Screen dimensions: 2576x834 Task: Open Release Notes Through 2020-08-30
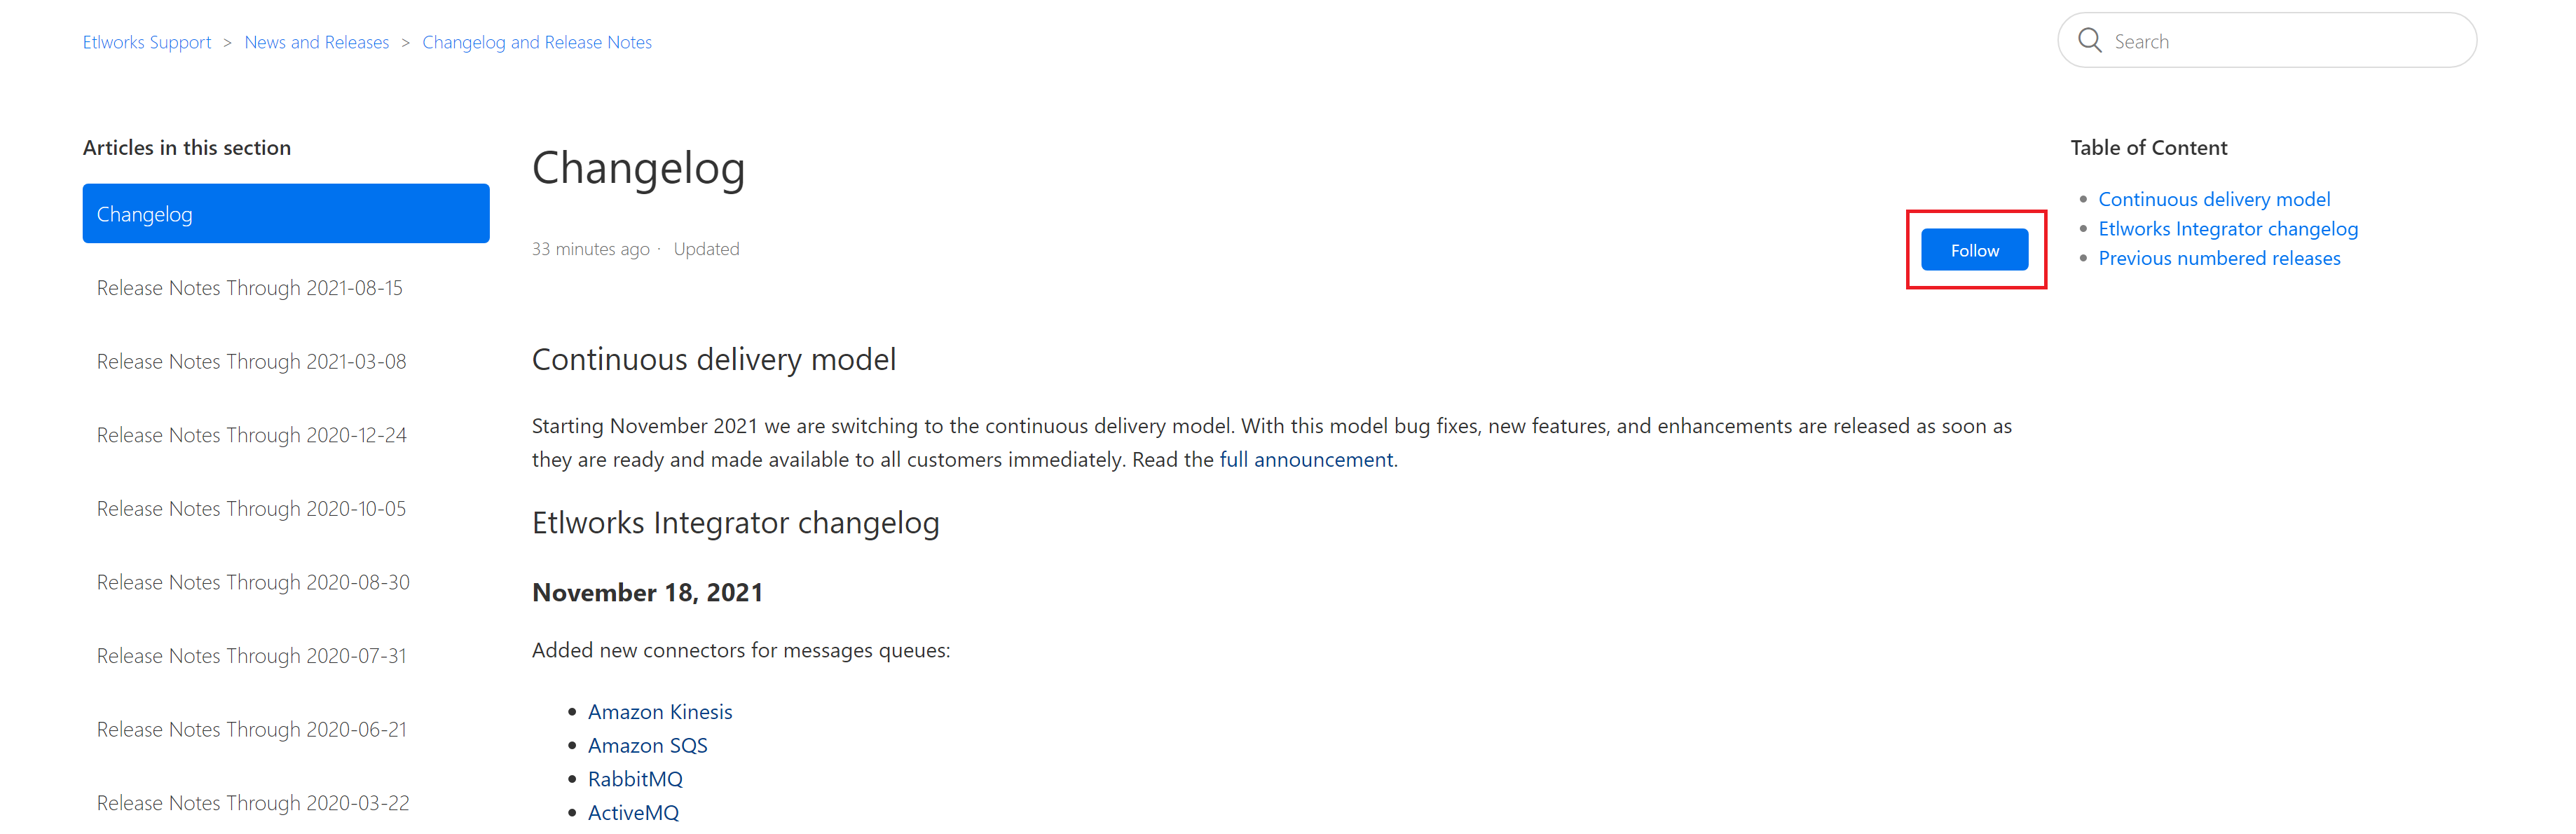coord(253,582)
